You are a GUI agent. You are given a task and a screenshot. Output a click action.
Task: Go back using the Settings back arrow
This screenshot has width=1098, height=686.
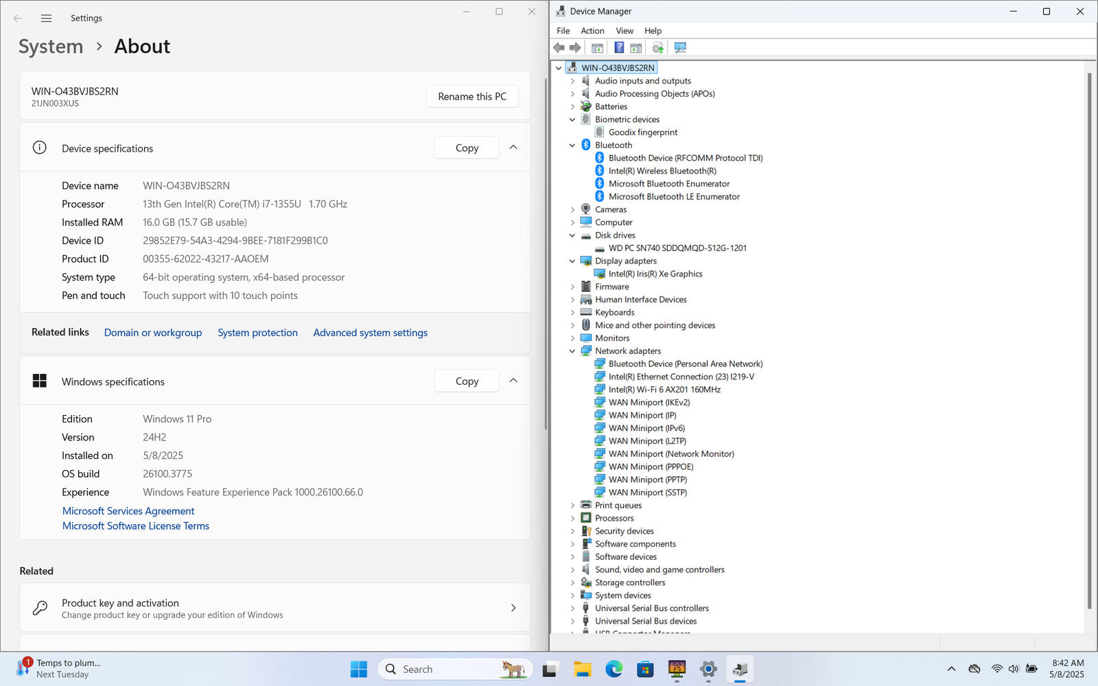18,19
